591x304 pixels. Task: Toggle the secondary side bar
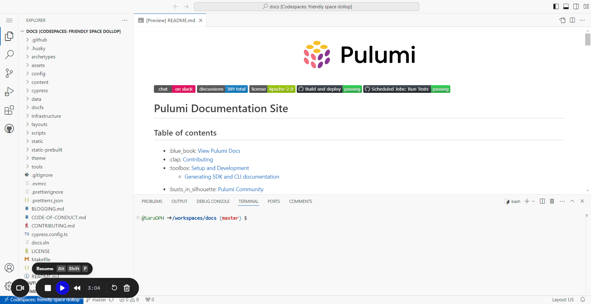[x=576, y=6]
